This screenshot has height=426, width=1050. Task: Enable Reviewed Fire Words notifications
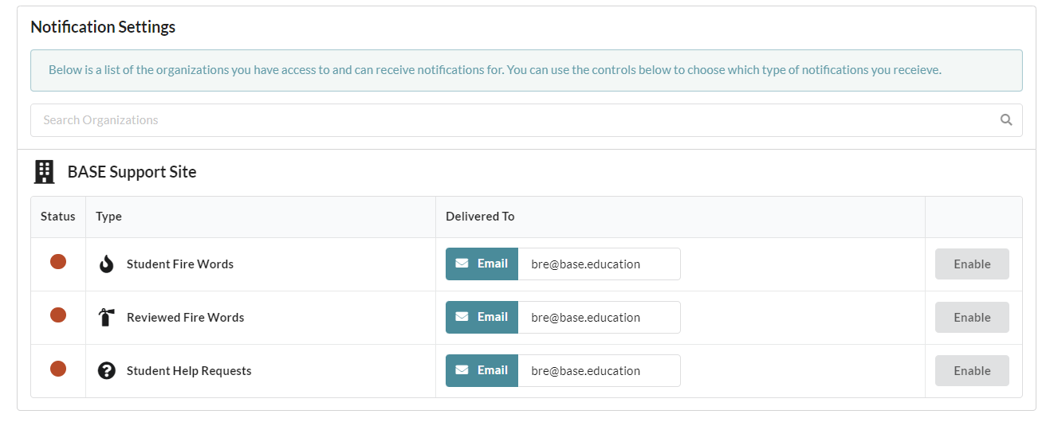tap(972, 318)
